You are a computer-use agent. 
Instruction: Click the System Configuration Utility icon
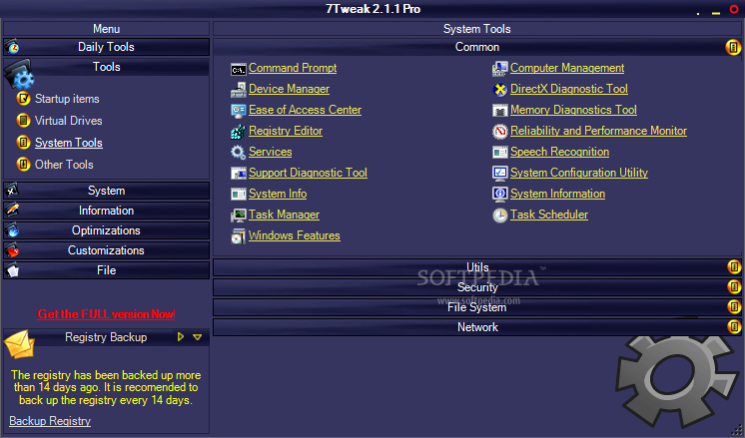pos(500,174)
